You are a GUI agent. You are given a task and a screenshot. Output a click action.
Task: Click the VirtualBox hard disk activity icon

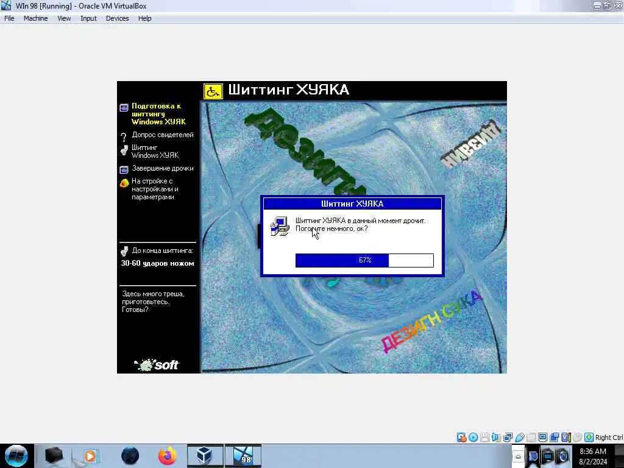click(x=462, y=438)
